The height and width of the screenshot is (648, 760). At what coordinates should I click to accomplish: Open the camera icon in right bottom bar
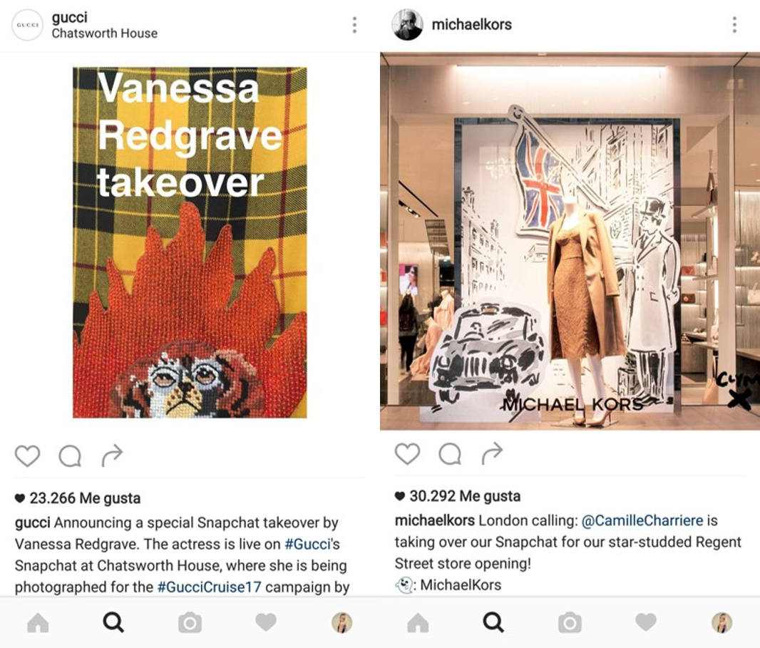click(570, 623)
